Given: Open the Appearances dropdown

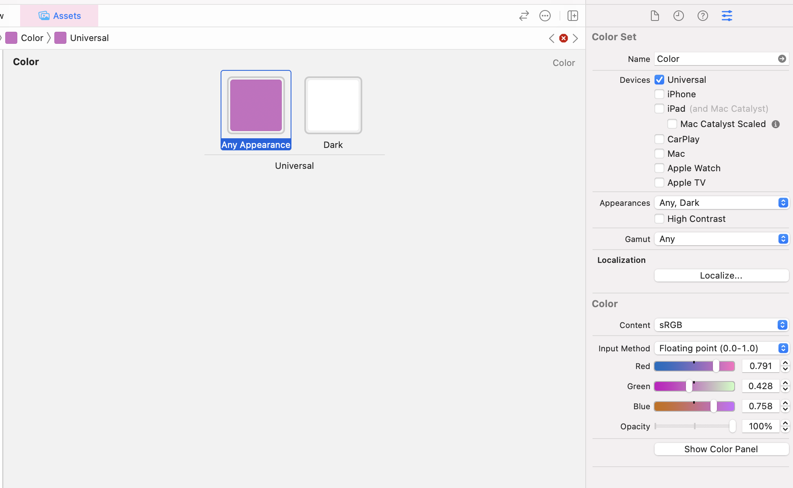Looking at the screenshot, I should tap(721, 203).
